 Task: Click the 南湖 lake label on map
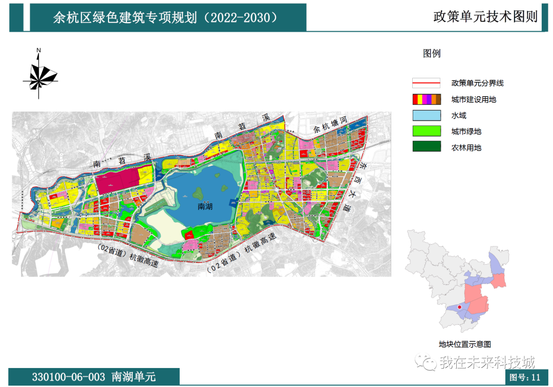pos(205,206)
